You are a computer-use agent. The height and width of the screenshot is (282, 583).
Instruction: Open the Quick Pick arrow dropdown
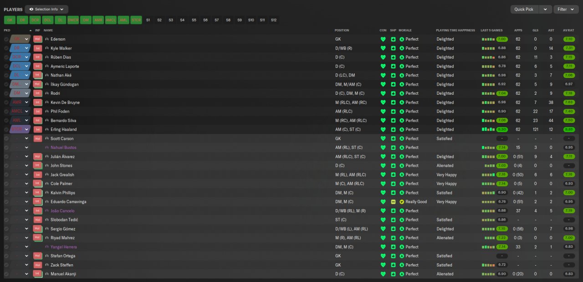[x=546, y=9]
